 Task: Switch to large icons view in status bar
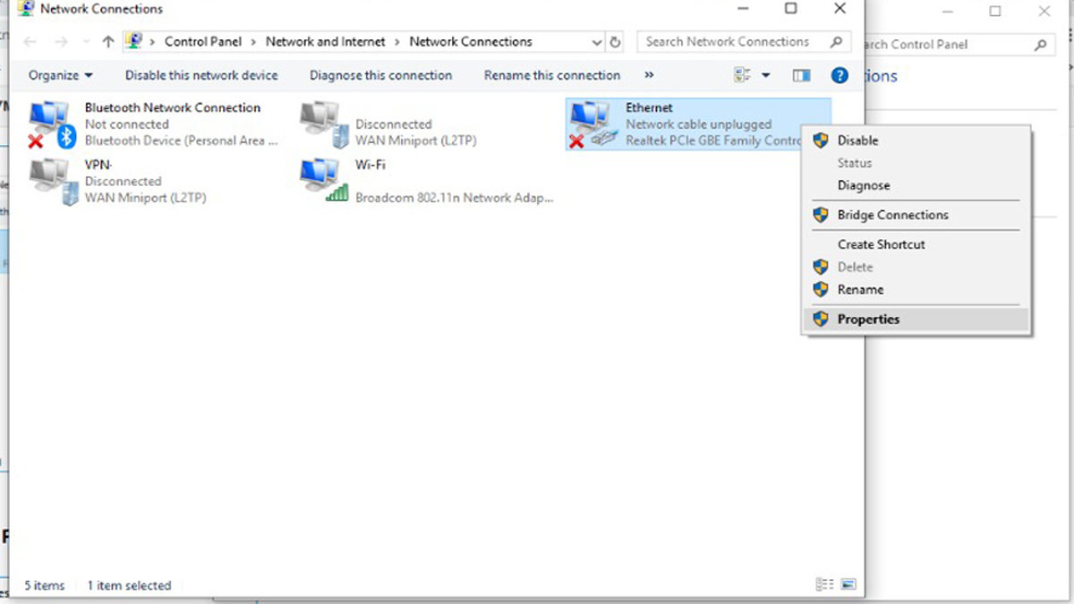[848, 585]
